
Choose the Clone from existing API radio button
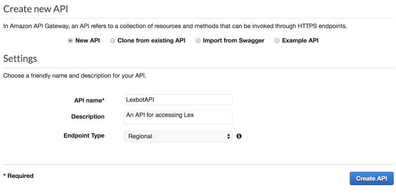(x=113, y=40)
